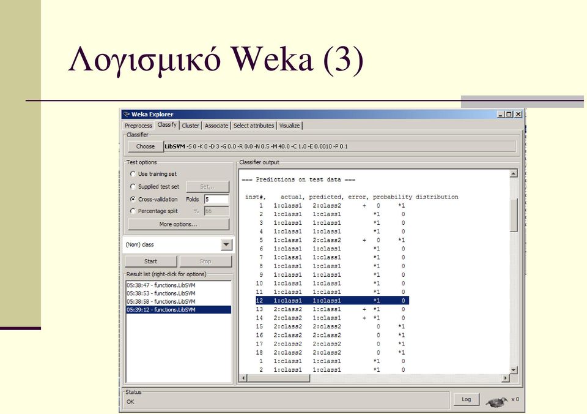The image size is (587, 414).
Task: Open the Visualize tab
Action: (289, 126)
